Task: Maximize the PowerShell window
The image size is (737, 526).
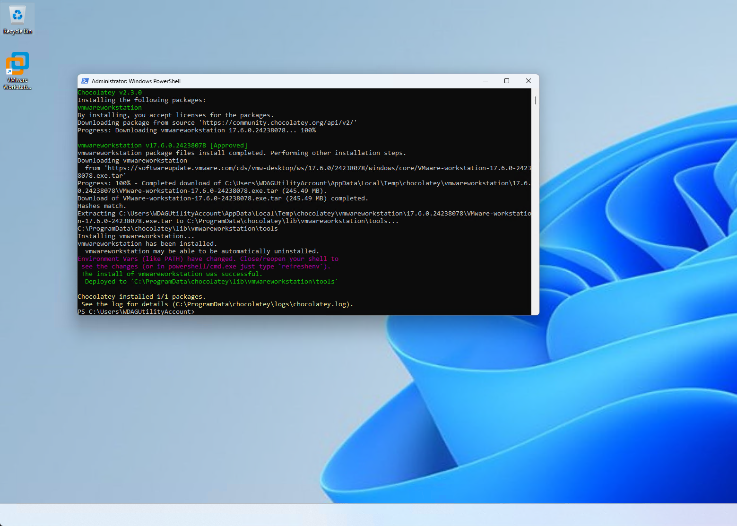Action: 507,81
